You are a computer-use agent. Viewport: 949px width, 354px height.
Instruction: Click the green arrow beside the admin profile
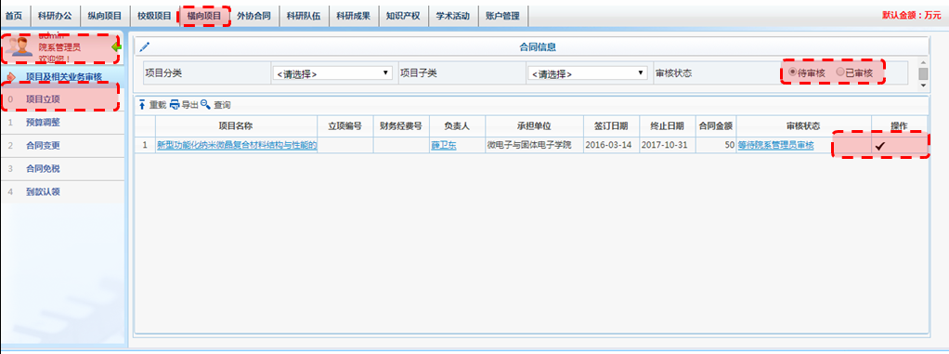click(116, 46)
